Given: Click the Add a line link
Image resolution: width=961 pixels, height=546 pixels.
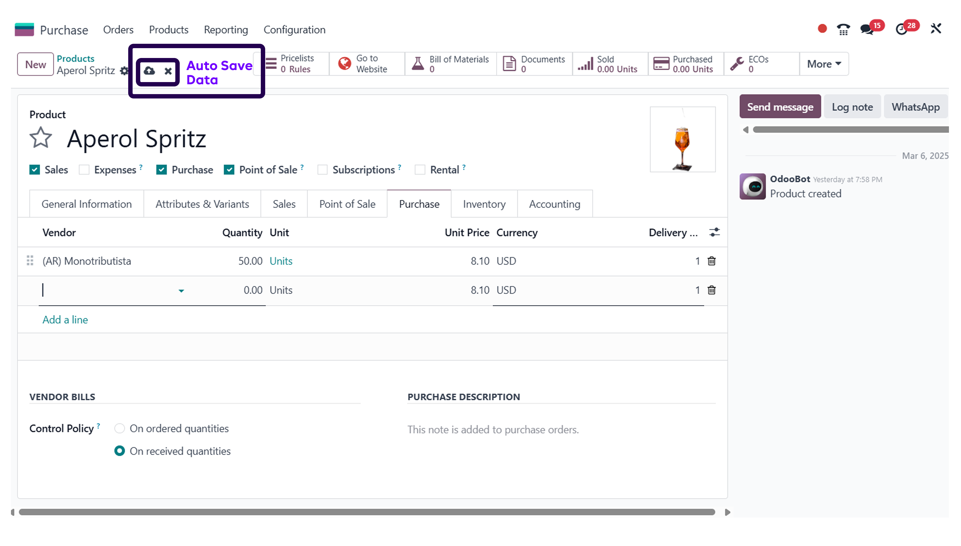Looking at the screenshot, I should (65, 320).
